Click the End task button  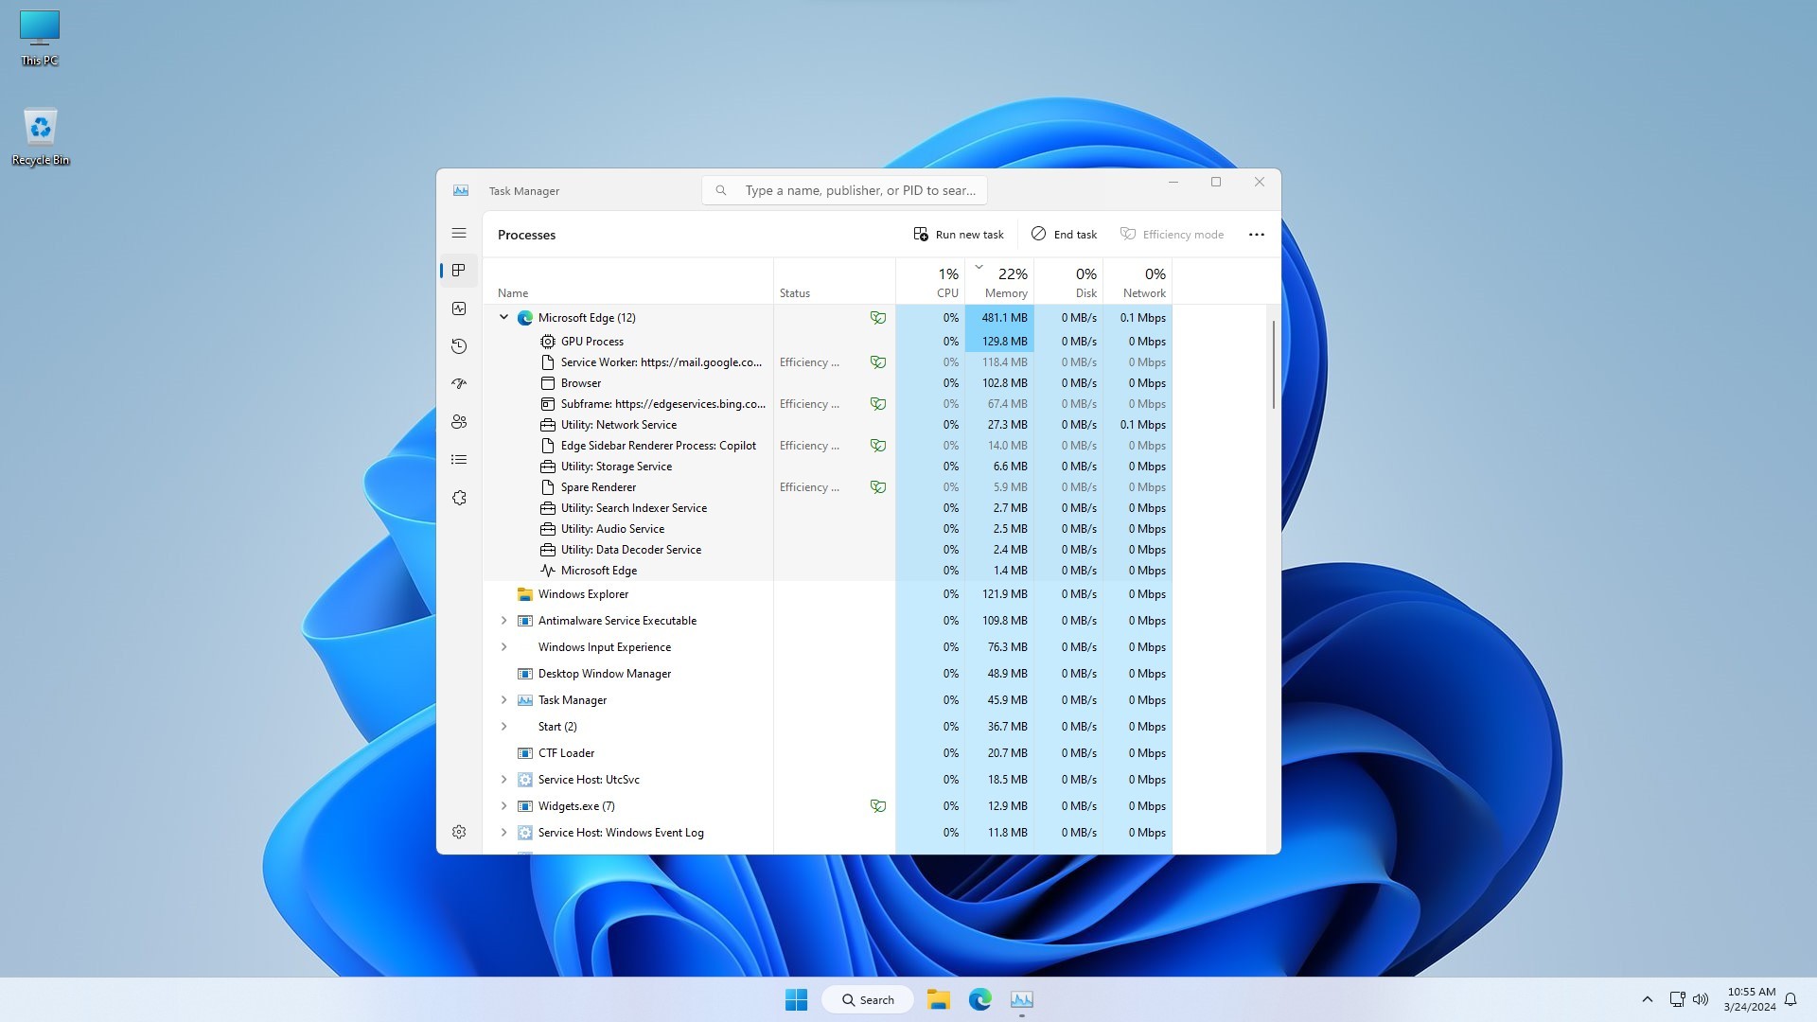(x=1064, y=234)
